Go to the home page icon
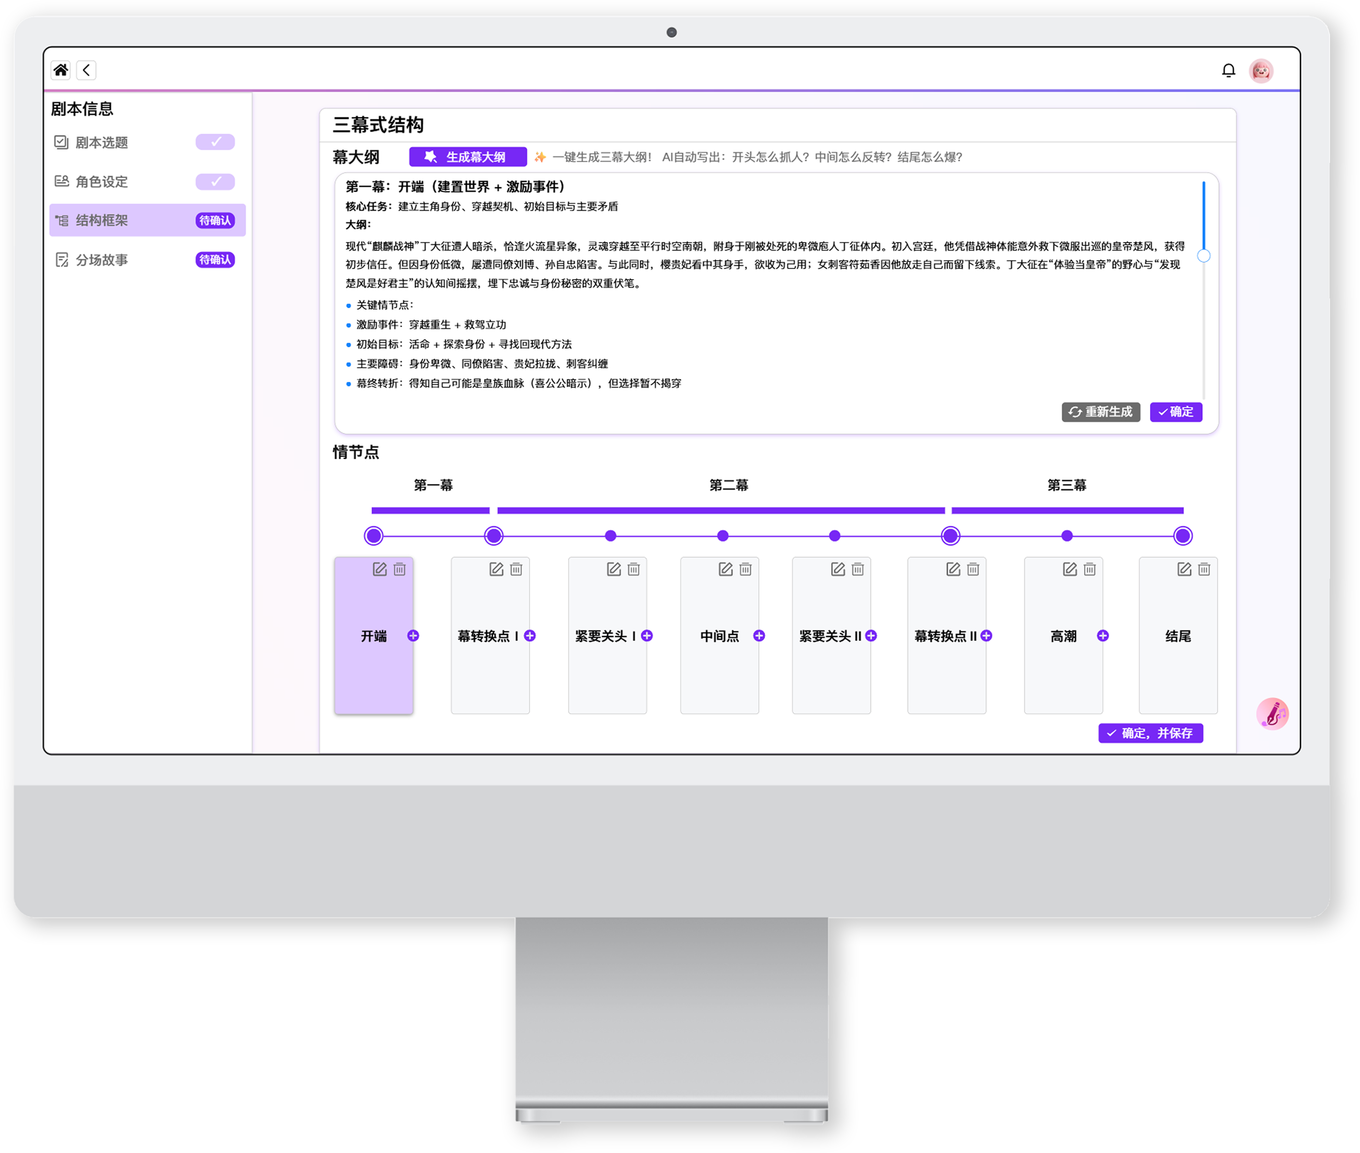This screenshot has height=1153, width=1360. (x=61, y=70)
